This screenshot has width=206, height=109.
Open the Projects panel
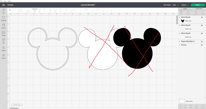click(4, 26)
